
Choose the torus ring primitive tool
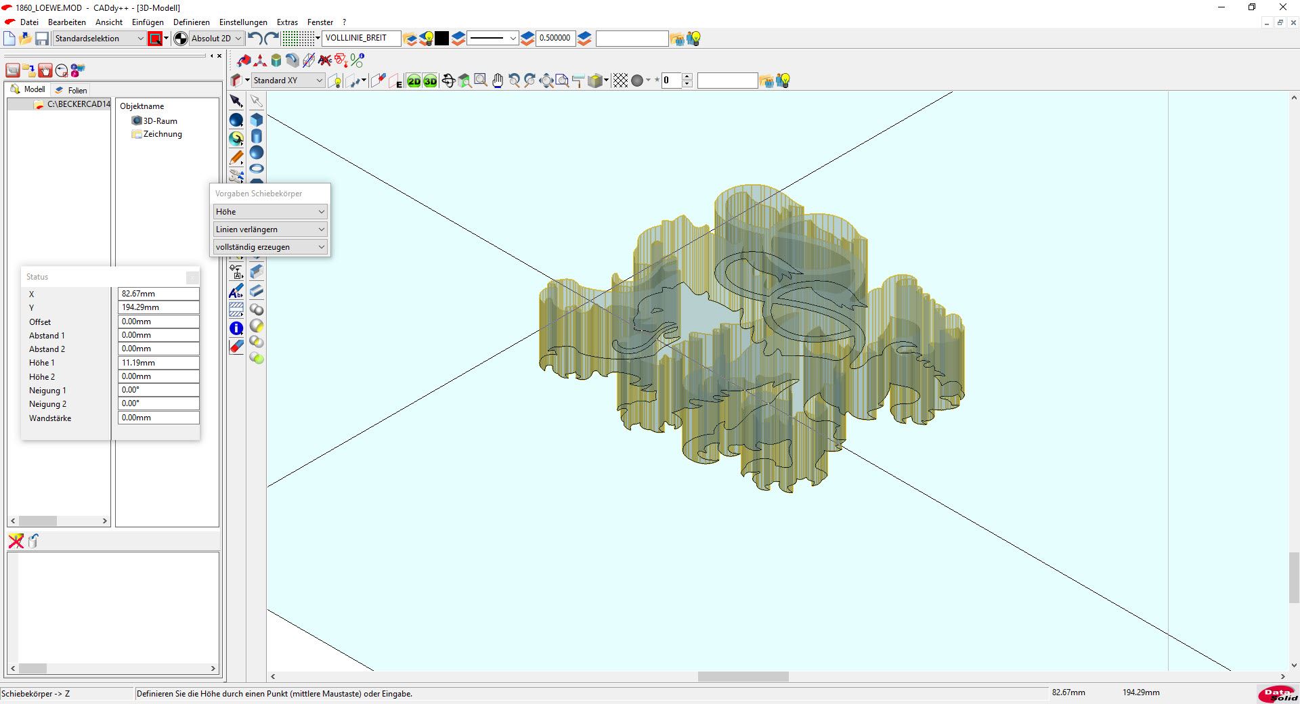click(257, 169)
